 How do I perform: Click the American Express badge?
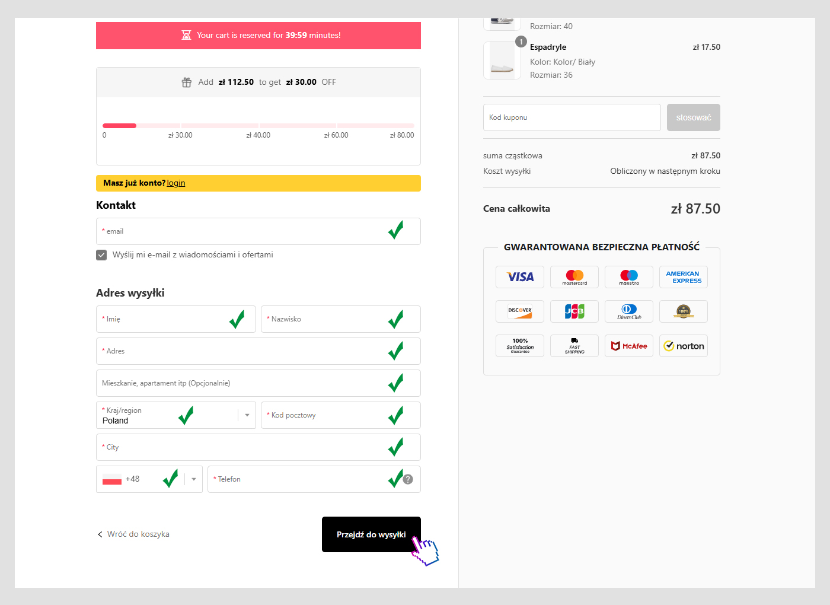pyautogui.click(x=683, y=277)
